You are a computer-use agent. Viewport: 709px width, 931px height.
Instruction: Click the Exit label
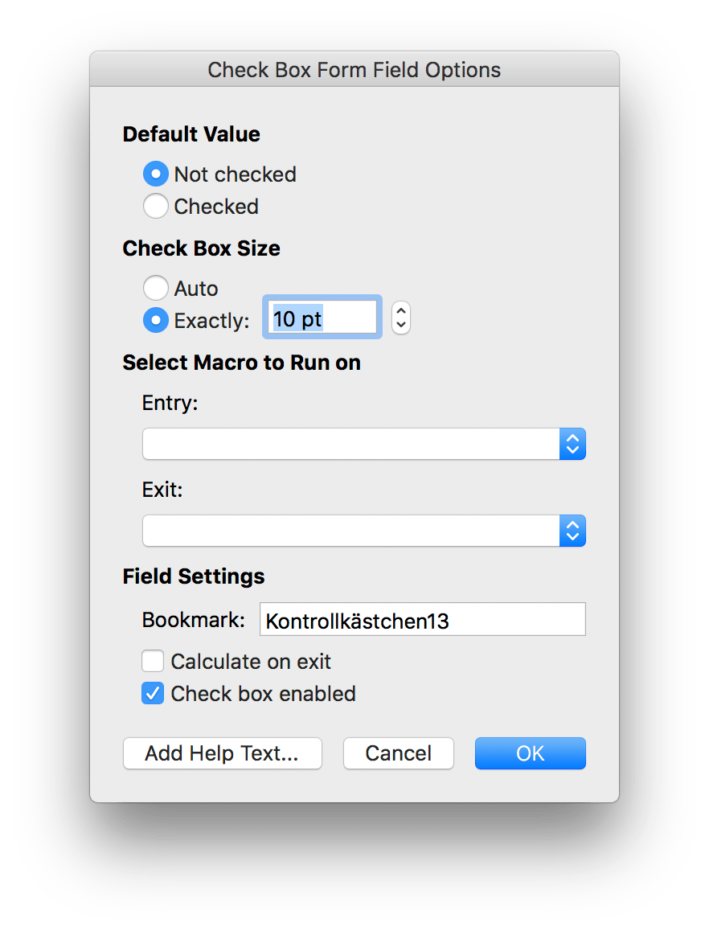162,490
